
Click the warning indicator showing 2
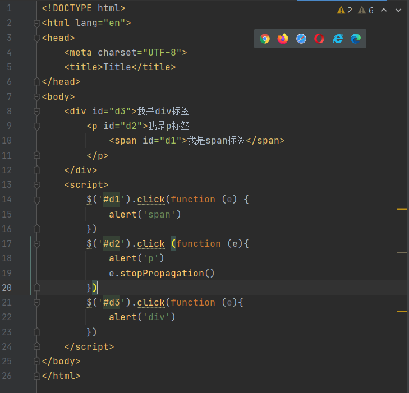(x=345, y=10)
